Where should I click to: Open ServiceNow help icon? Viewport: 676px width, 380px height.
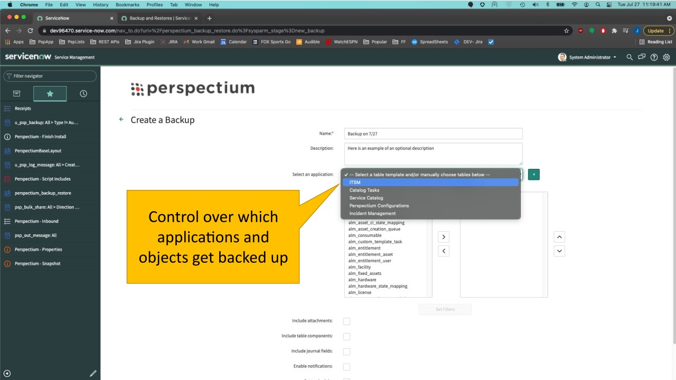coord(654,57)
